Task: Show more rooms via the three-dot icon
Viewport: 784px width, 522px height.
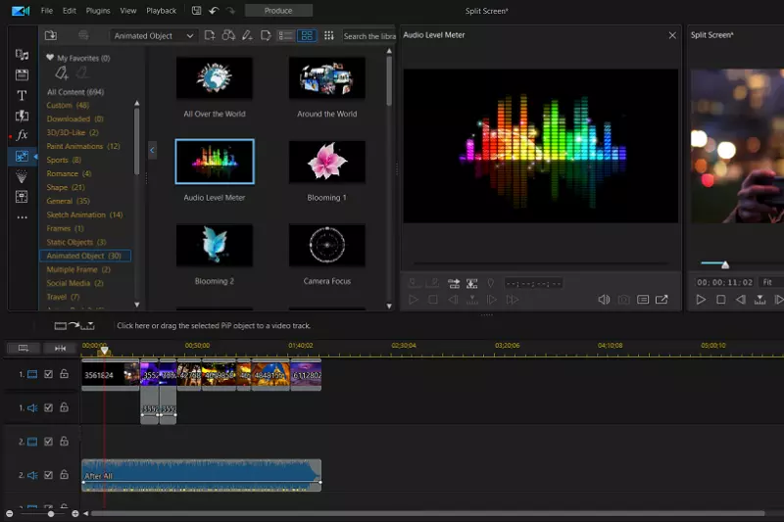Action: [22, 217]
